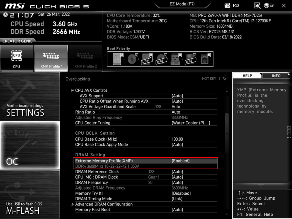292x219 pixels.
Task: Click the settings list scrollbar thumb
Action: click(227, 133)
